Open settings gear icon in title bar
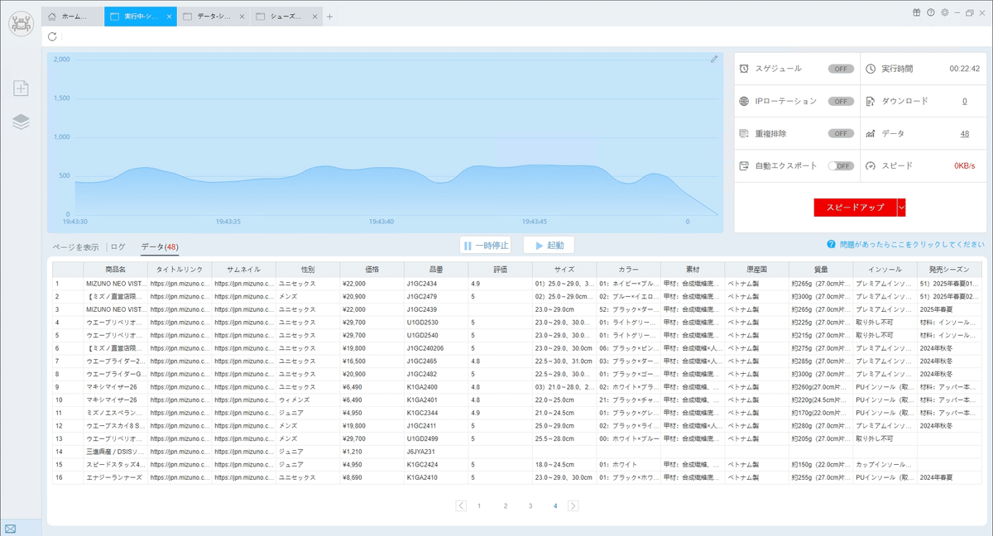Image resolution: width=993 pixels, height=536 pixels. coord(944,12)
